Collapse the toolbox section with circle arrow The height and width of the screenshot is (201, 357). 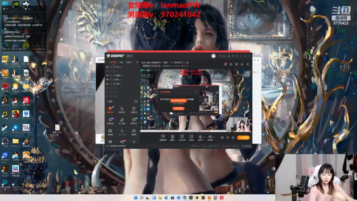click(x=136, y=101)
